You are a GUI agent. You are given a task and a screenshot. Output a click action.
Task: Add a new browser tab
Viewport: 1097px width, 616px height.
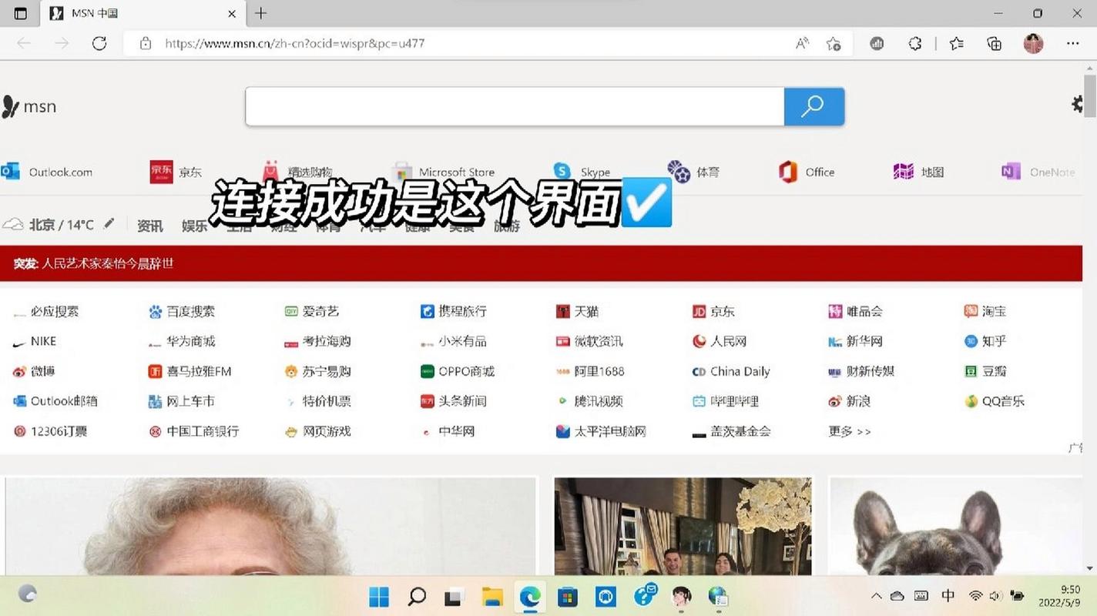pyautogui.click(x=261, y=13)
